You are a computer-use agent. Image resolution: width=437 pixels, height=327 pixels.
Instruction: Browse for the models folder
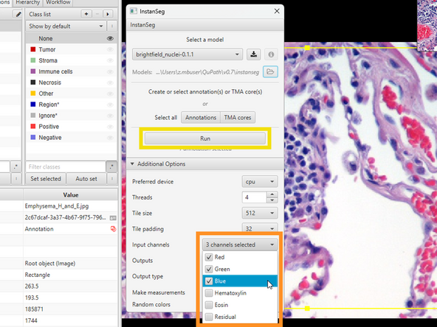coord(270,71)
